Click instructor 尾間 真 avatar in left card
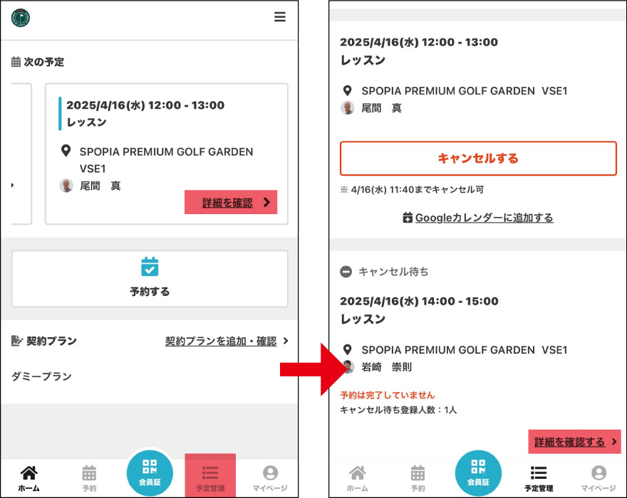Screen dimensions: 627x498 click(x=66, y=186)
